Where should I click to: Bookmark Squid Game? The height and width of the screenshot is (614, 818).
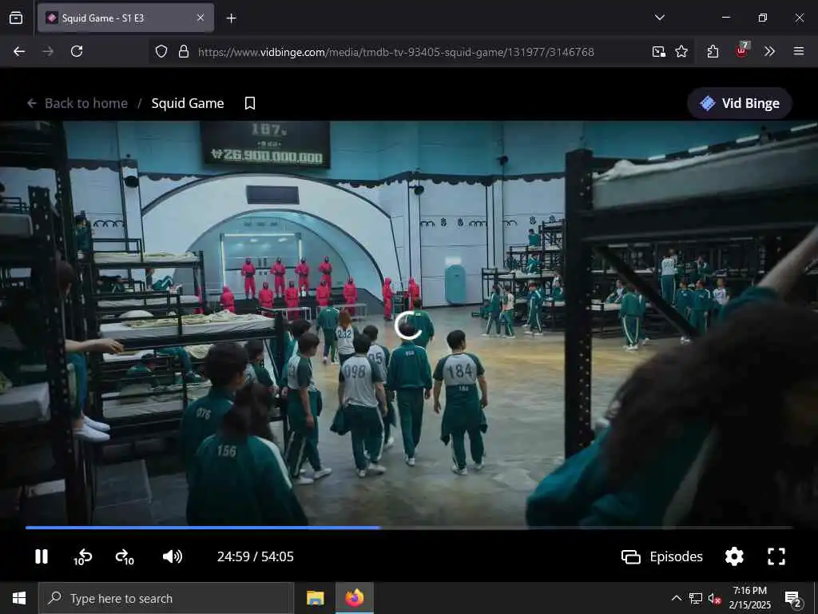(250, 103)
